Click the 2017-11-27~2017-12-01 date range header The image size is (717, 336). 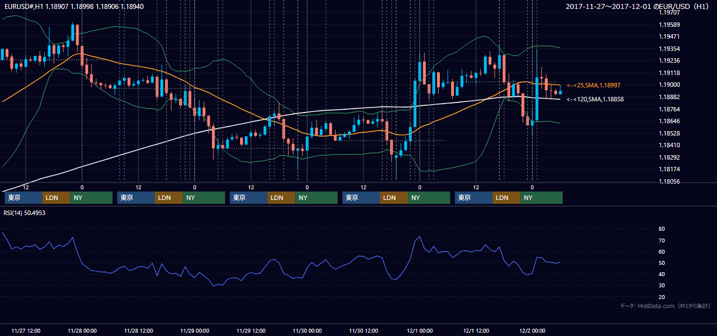point(638,6)
